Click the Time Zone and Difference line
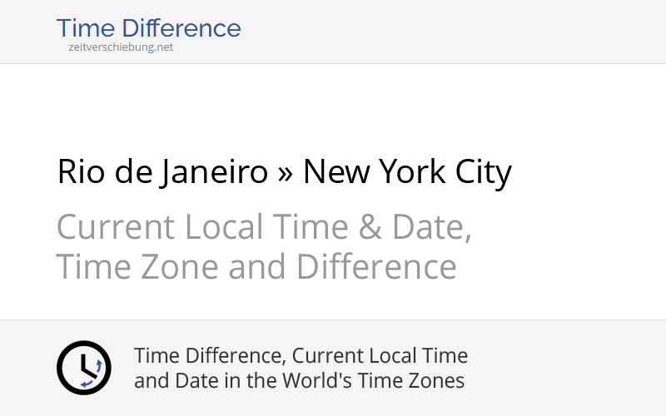666x416 pixels. coord(256,267)
